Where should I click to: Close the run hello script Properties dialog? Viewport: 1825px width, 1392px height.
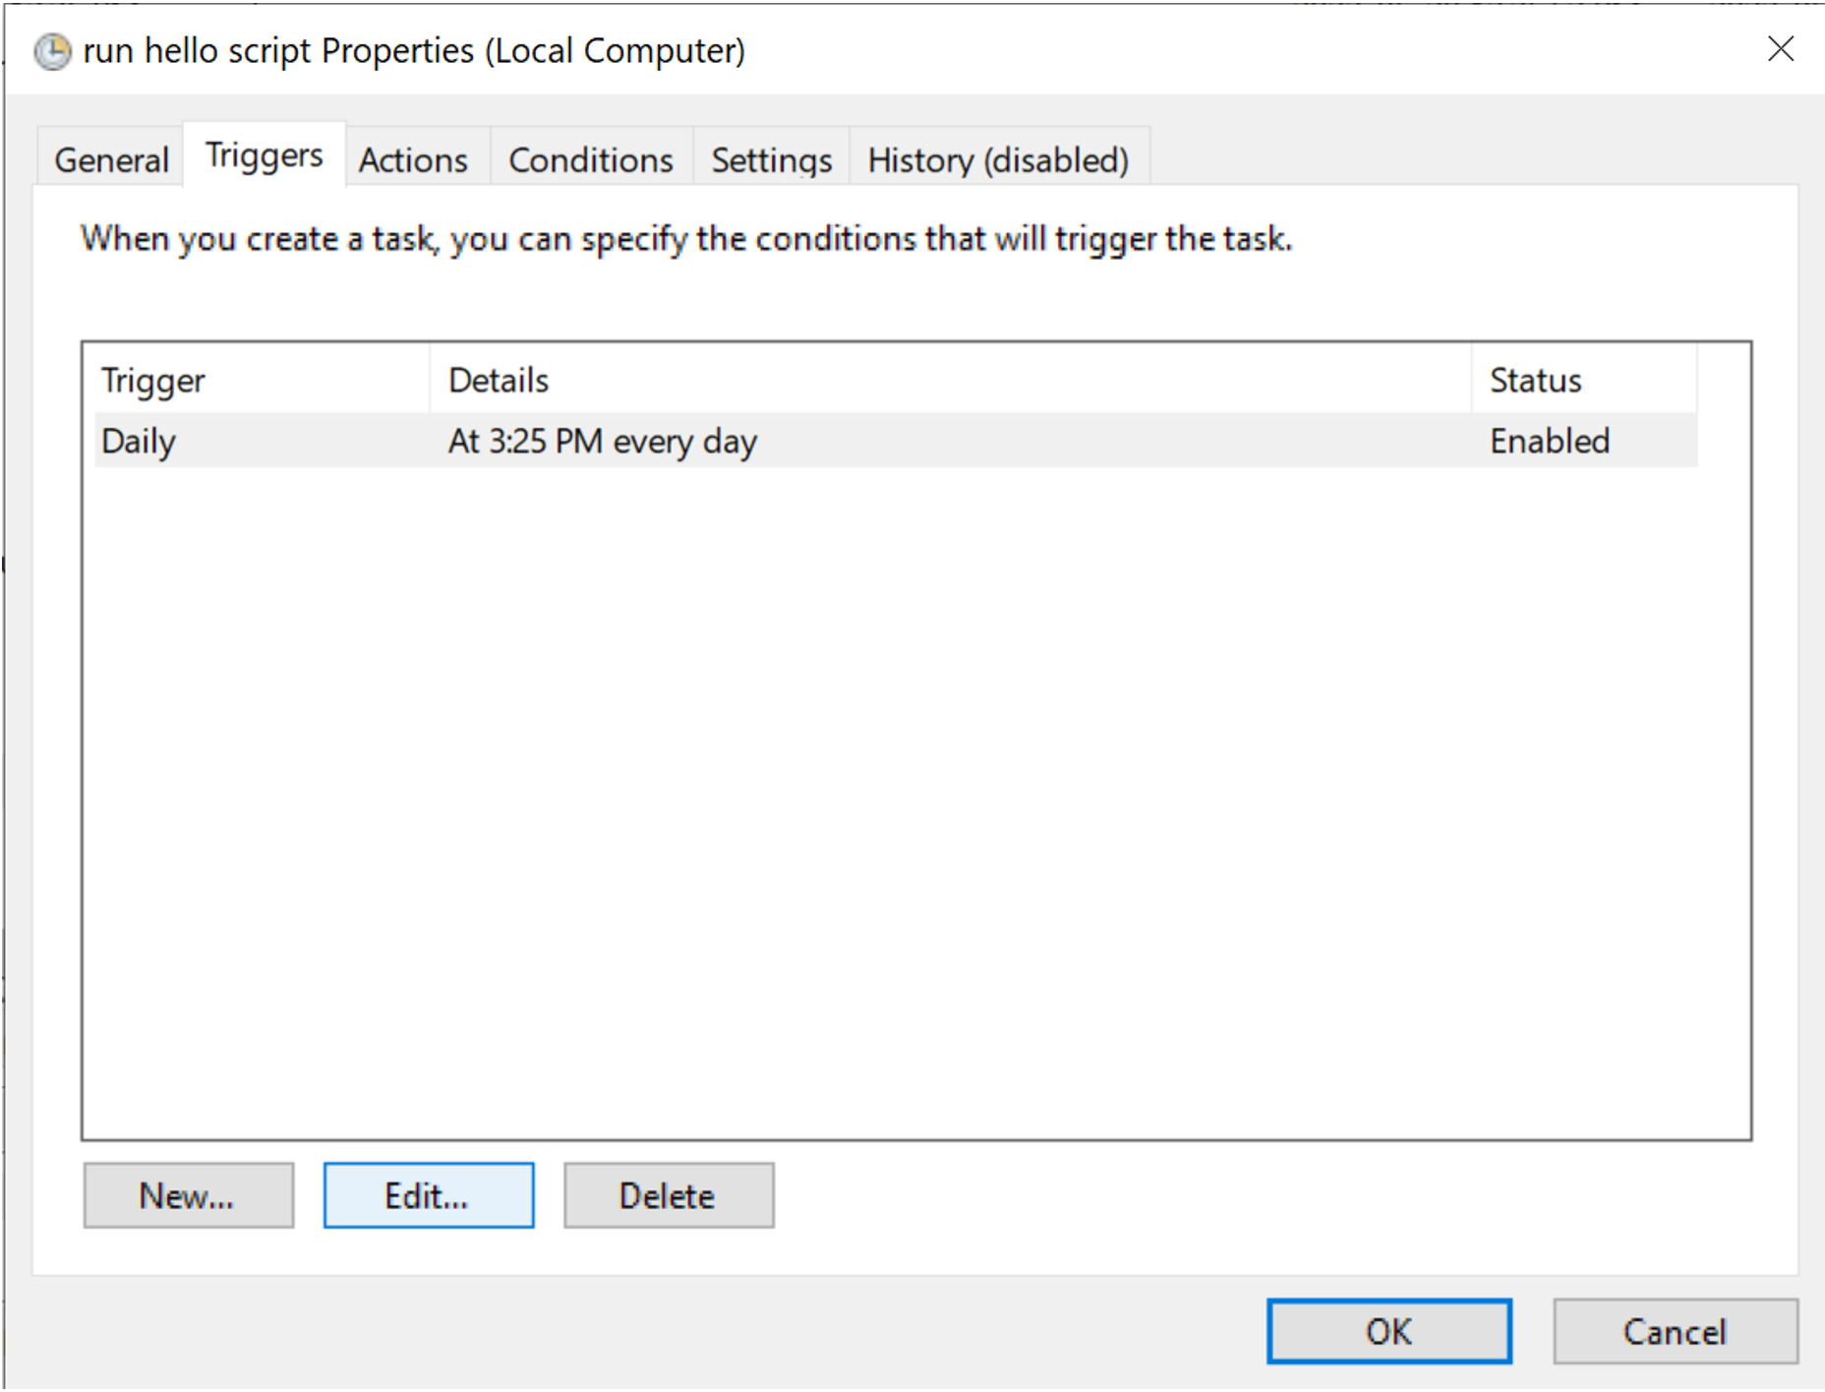tap(1780, 49)
